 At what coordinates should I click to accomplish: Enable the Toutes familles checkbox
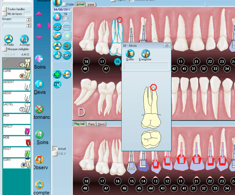click(x=4, y=9)
